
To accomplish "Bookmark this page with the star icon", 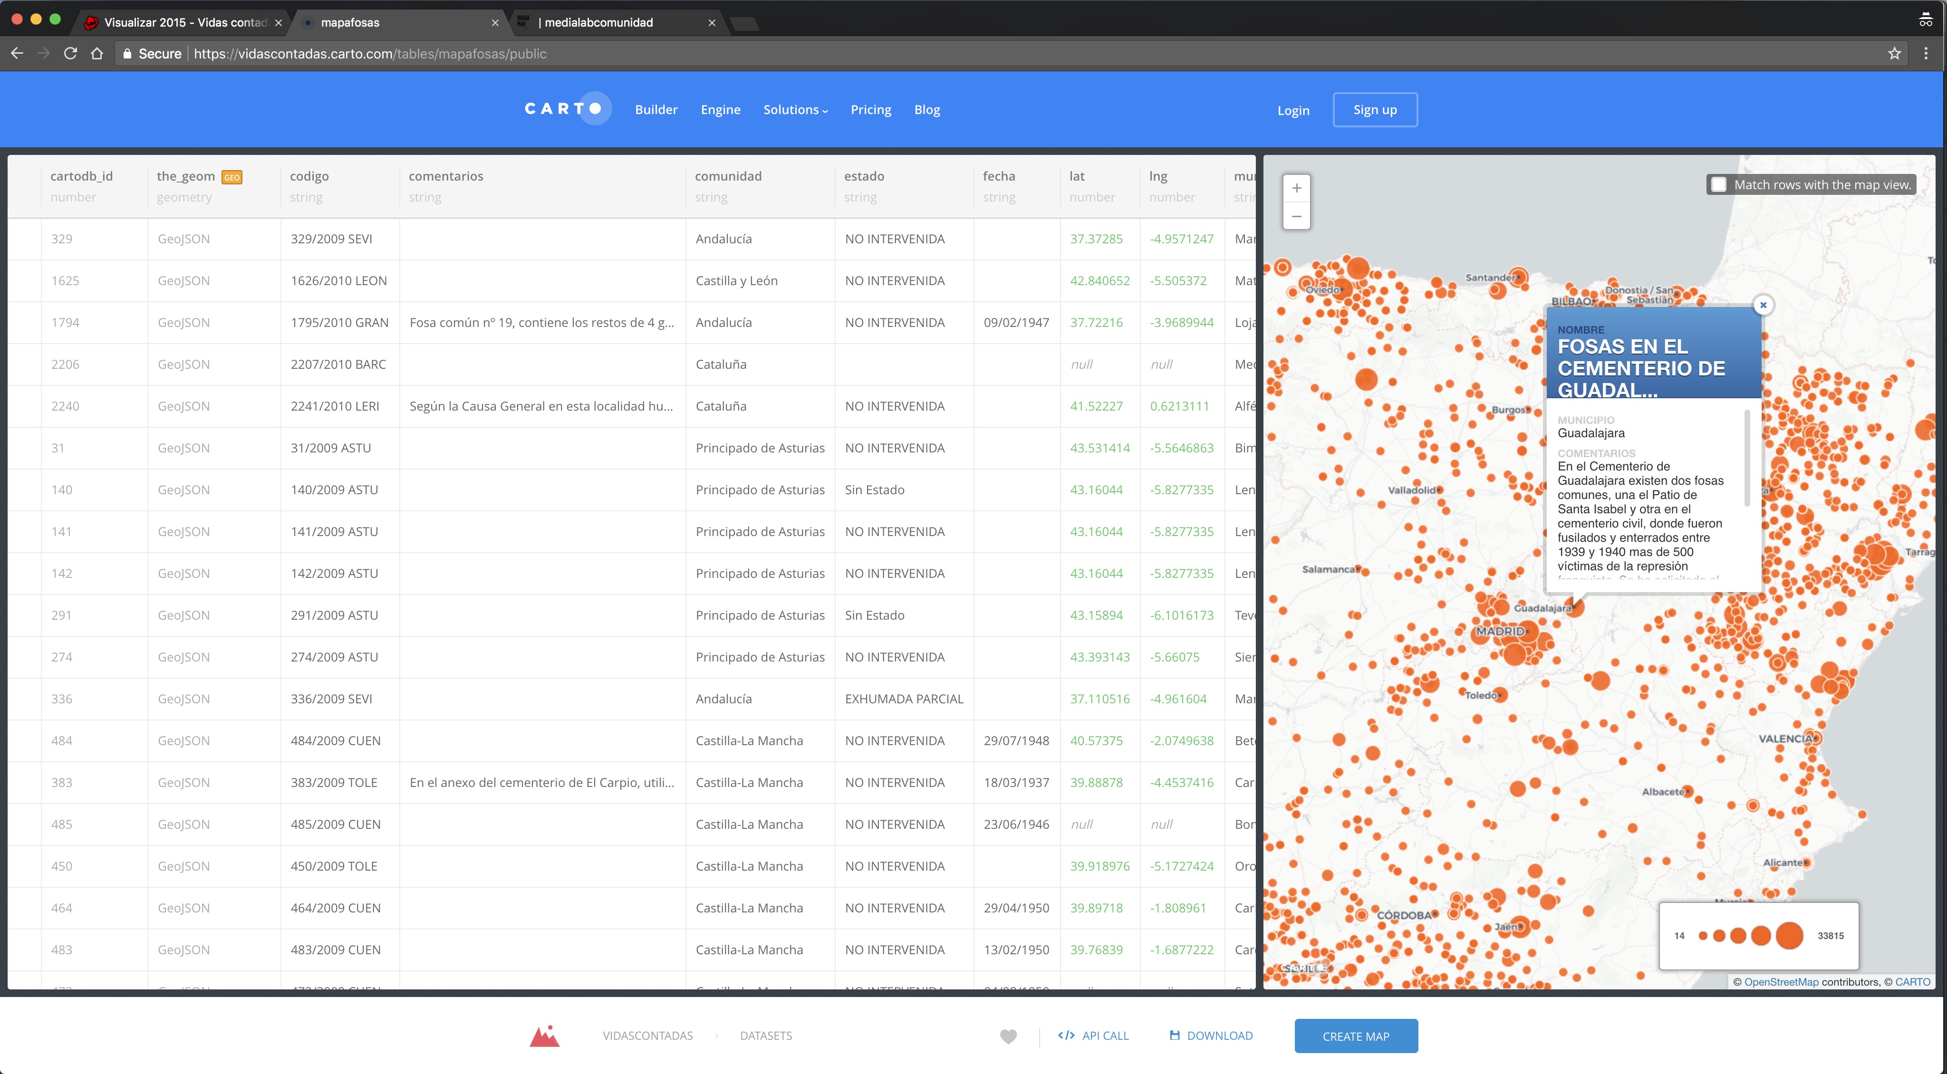I will point(1894,54).
